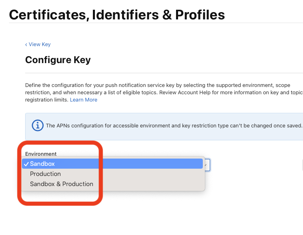
Task: Select the Sandbox environment option
Action: tap(42, 164)
